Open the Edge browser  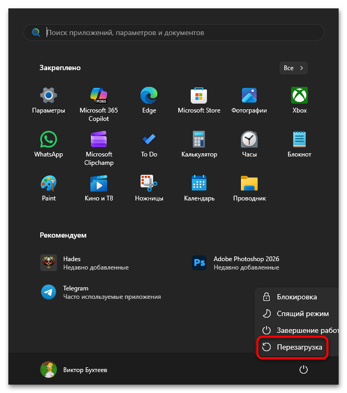149,100
